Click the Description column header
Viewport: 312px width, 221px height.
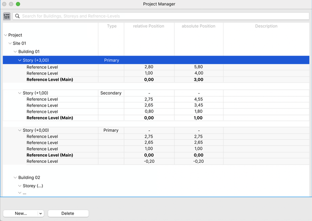pos(266,26)
